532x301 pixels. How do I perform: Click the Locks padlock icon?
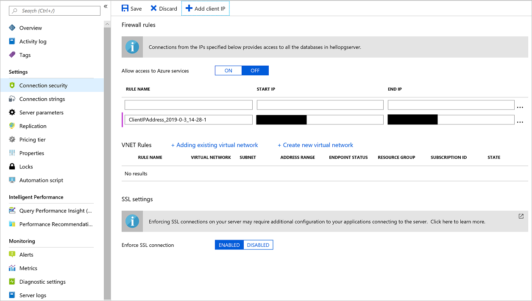point(12,167)
